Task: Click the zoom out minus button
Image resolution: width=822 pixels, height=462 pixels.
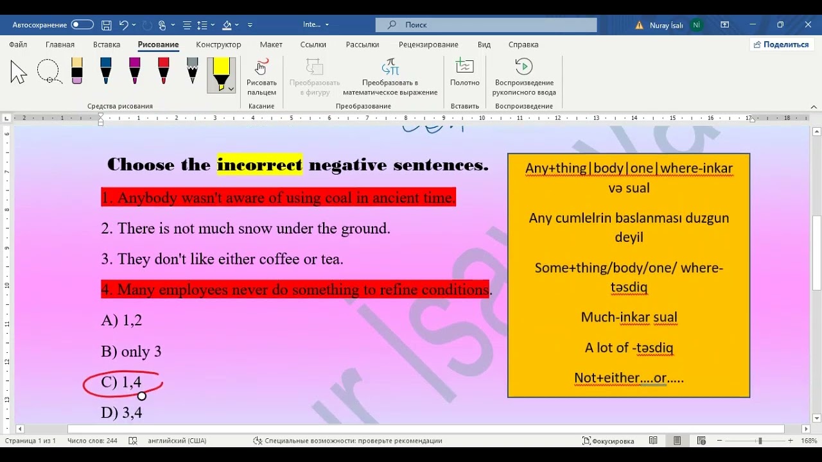Action: click(x=720, y=441)
